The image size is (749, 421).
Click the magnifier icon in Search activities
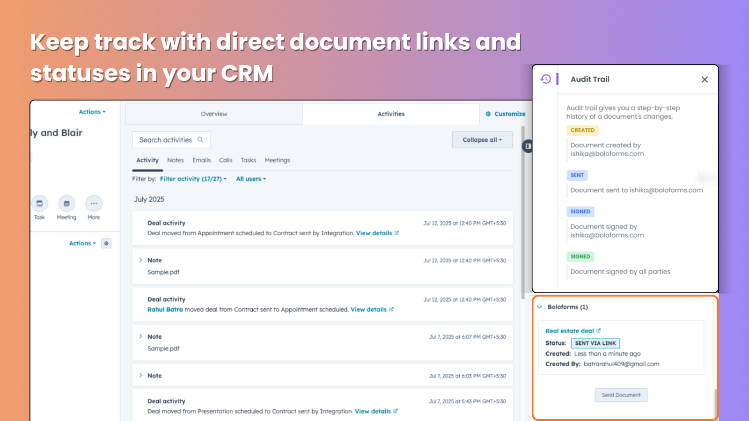point(200,140)
